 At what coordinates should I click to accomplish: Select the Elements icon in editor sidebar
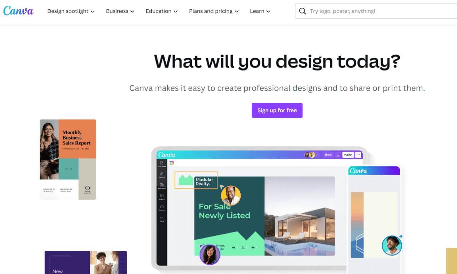tap(162, 186)
